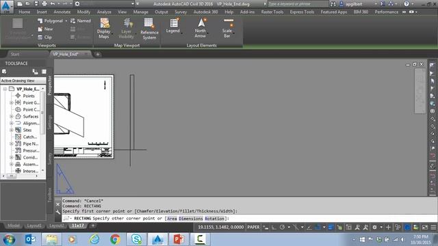This screenshot has width=438, height=246.
Task: Select Points in the Toolspace tree
Action: pos(29,96)
